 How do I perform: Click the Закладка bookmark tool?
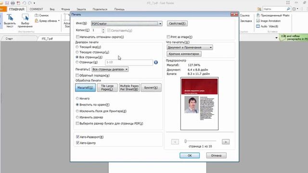246,21
